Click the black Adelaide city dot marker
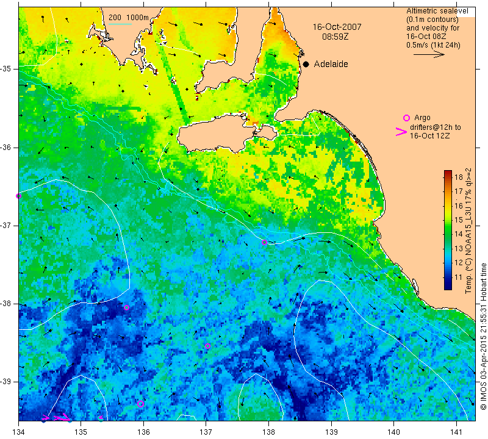 (306, 64)
